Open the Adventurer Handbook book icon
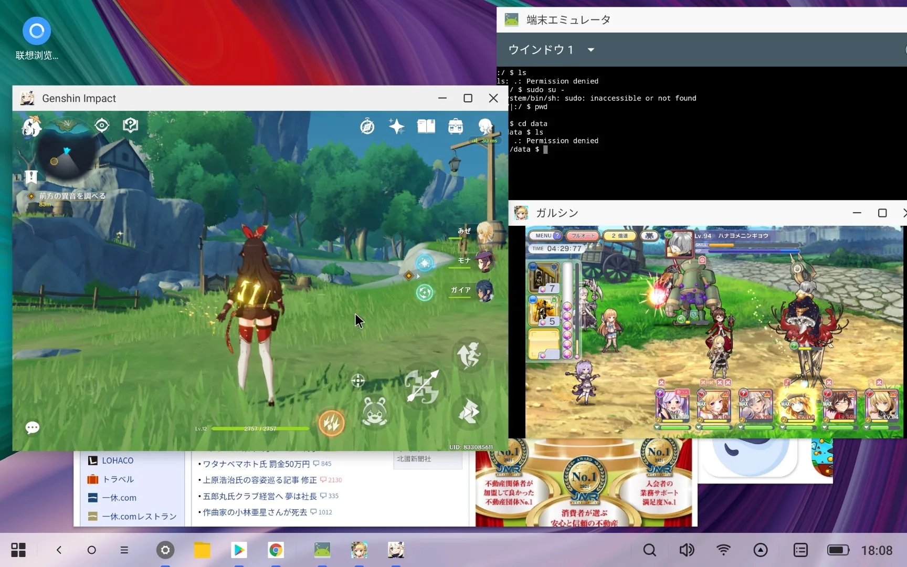This screenshot has height=567, width=907. pos(426,126)
